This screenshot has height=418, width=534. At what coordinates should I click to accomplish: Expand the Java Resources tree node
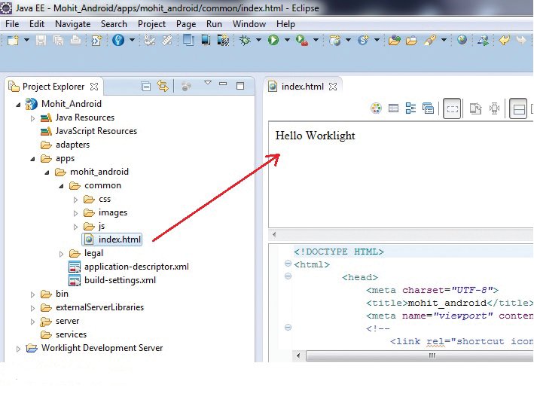click(32, 118)
